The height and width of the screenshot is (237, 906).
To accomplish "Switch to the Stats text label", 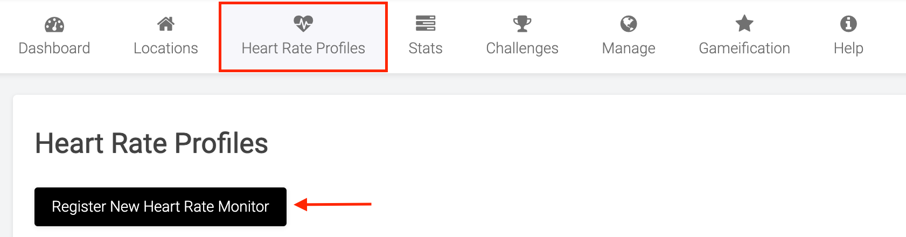I will tap(426, 48).
